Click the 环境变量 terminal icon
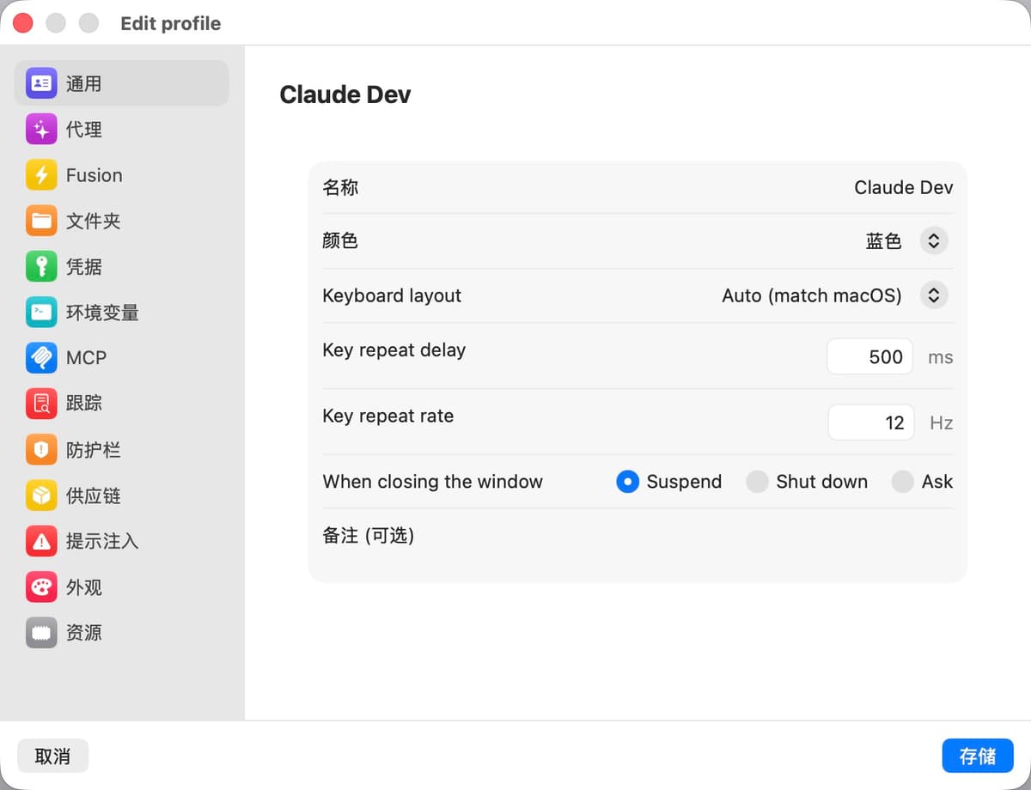This screenshot has width=1031, height=790. pyautogui.click(x=41, y=313)
